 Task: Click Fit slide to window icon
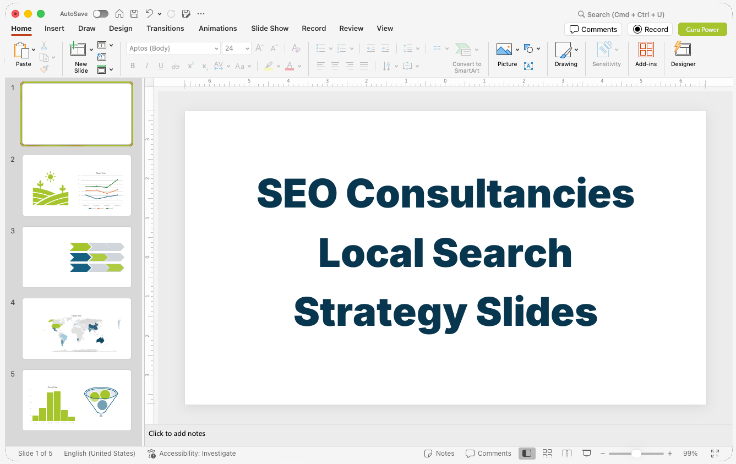tap(715, 454)
